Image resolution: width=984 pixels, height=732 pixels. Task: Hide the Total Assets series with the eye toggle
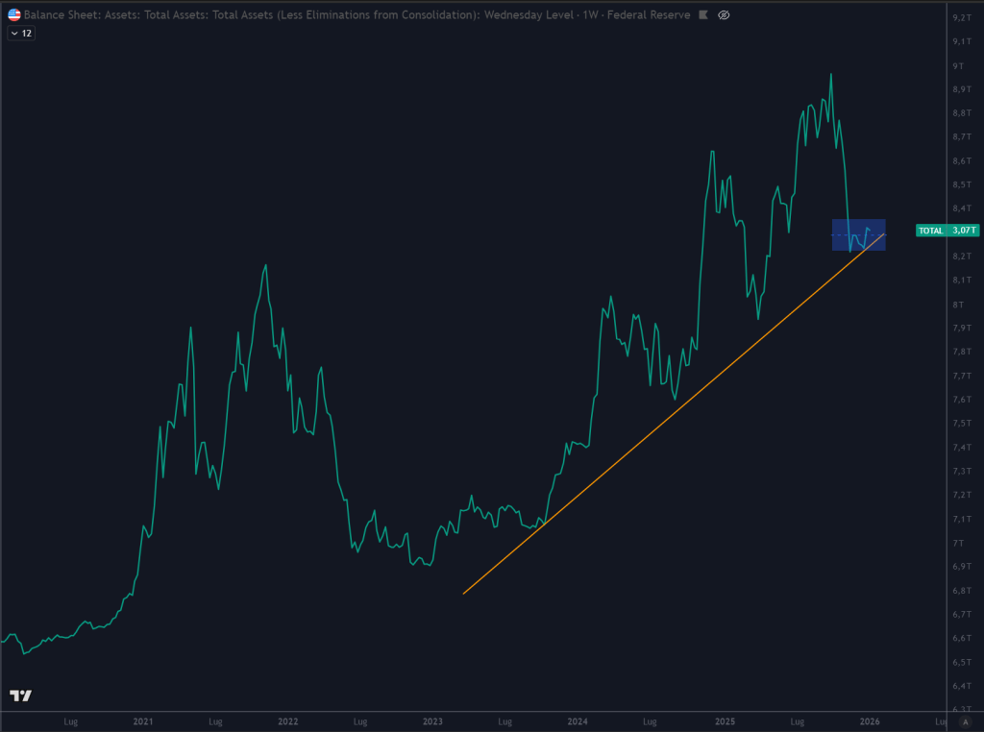[724, 14]
